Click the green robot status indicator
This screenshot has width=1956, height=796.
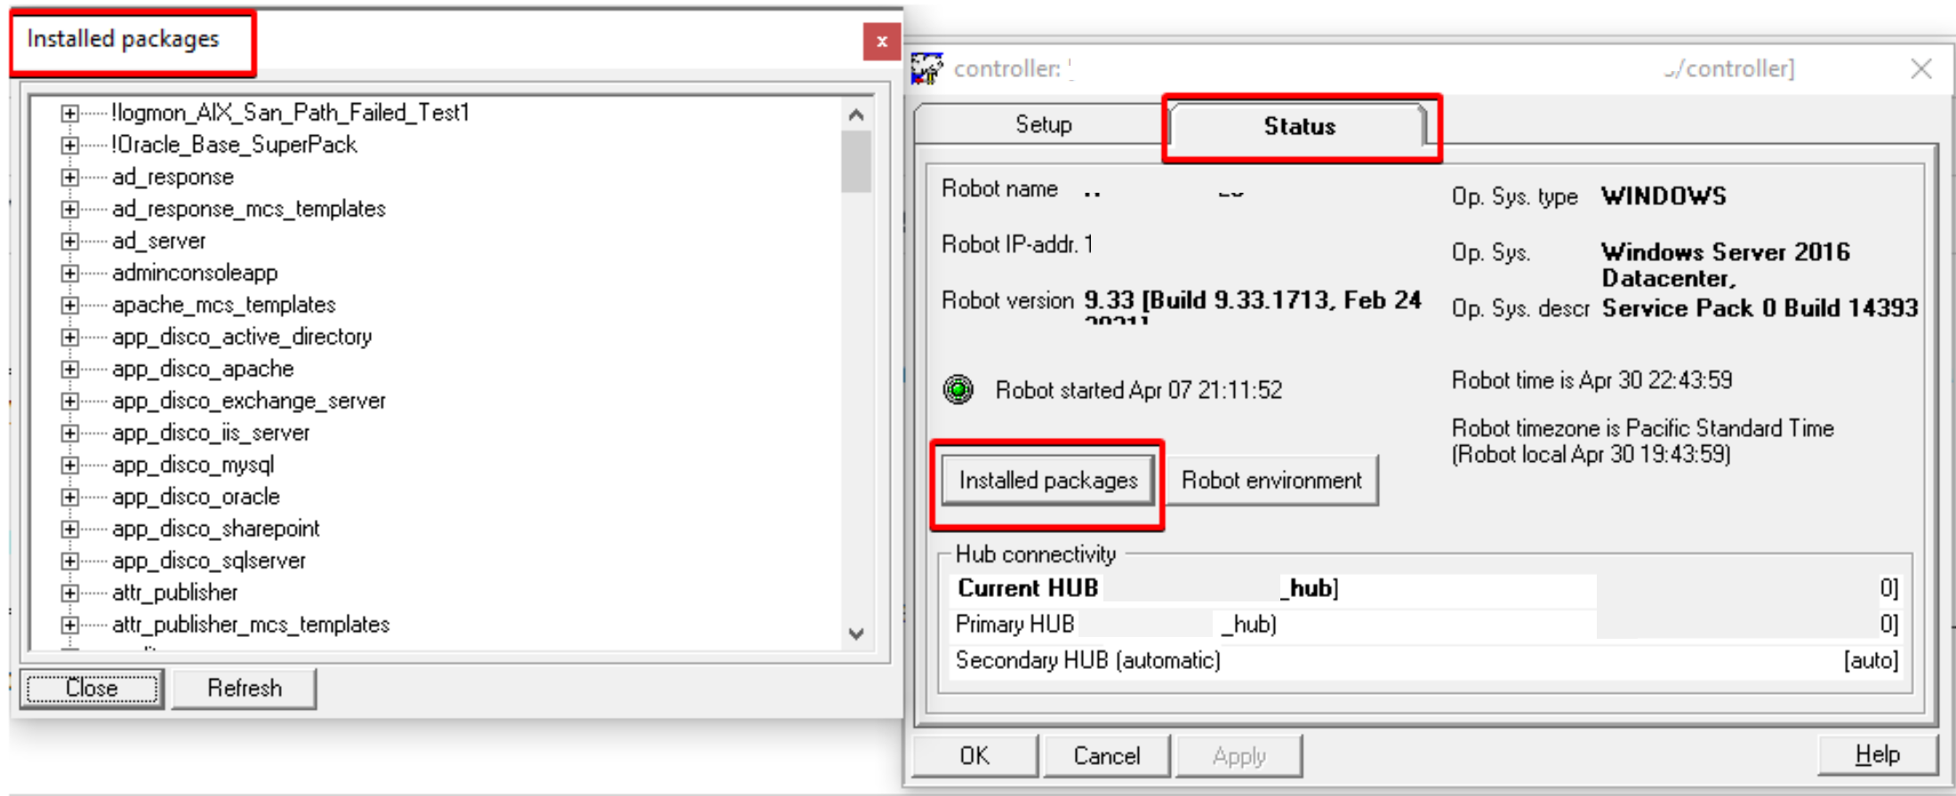click(958, 389)
